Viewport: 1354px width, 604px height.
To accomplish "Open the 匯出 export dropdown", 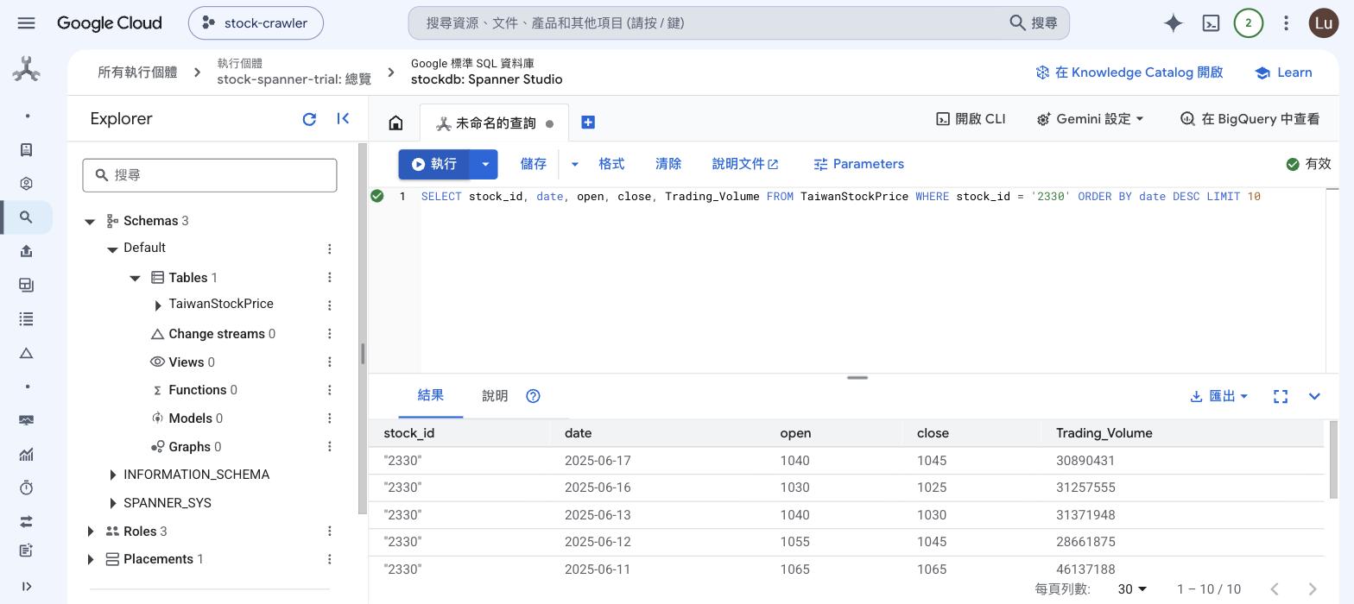I will (1218, 396).
